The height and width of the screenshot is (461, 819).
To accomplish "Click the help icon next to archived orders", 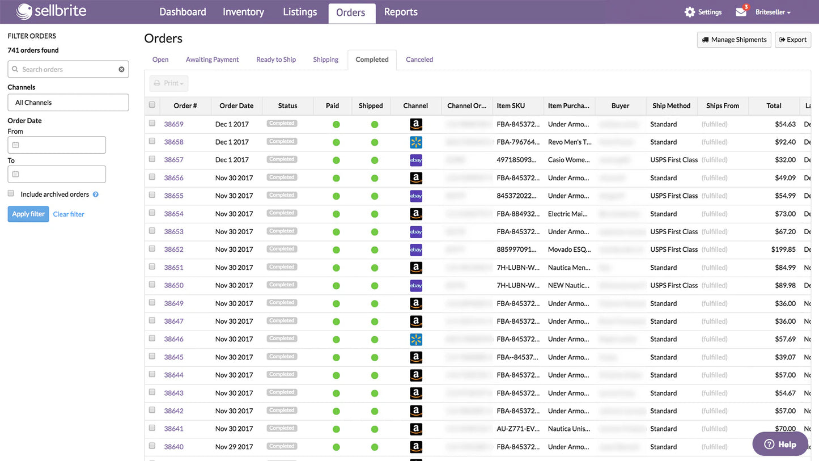I will [96, 194].
